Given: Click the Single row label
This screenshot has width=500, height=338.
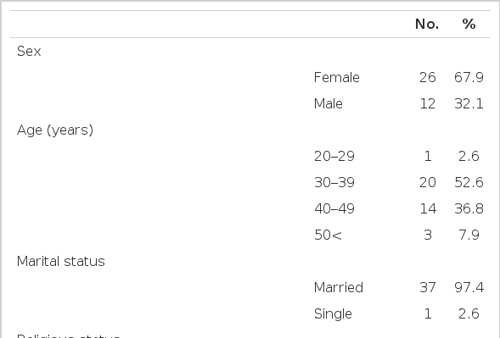Looking at the screenshot, I should (333, 314).
